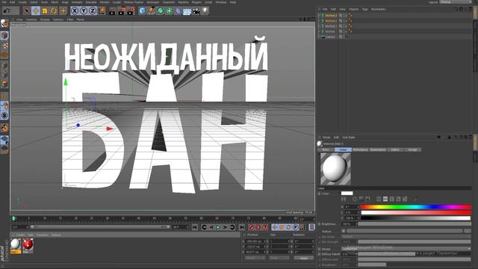
Task: Switch to the Reflectance tab
Action: (360, 149)
